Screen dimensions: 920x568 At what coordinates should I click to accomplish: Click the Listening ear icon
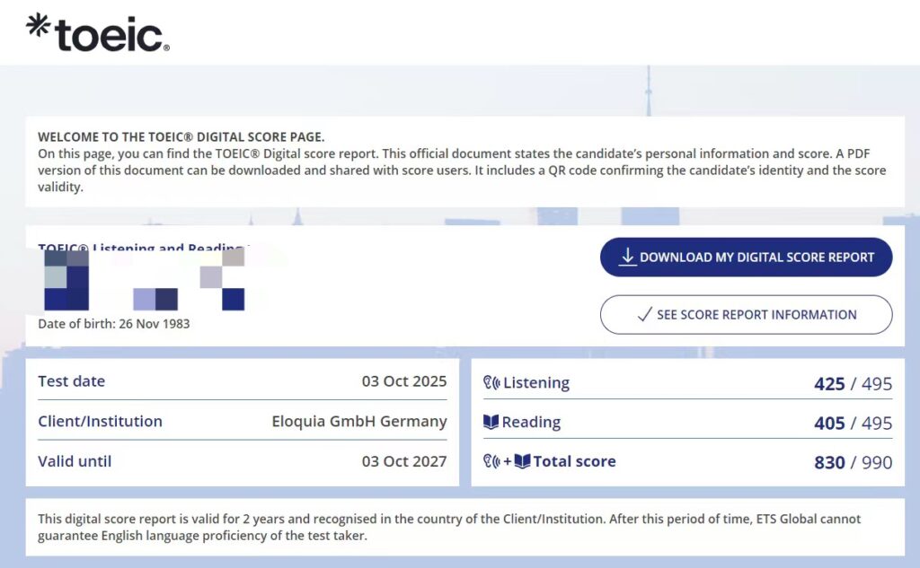click(491, 383)
